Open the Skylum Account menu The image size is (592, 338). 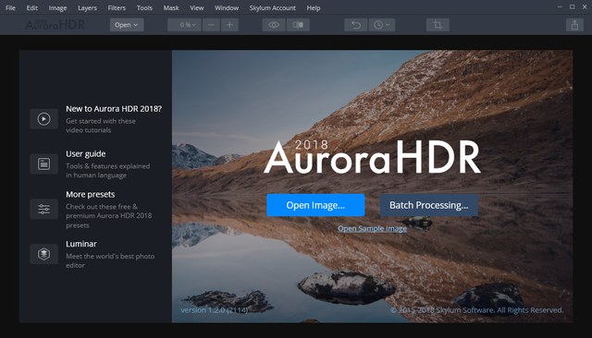pos(272,7)
